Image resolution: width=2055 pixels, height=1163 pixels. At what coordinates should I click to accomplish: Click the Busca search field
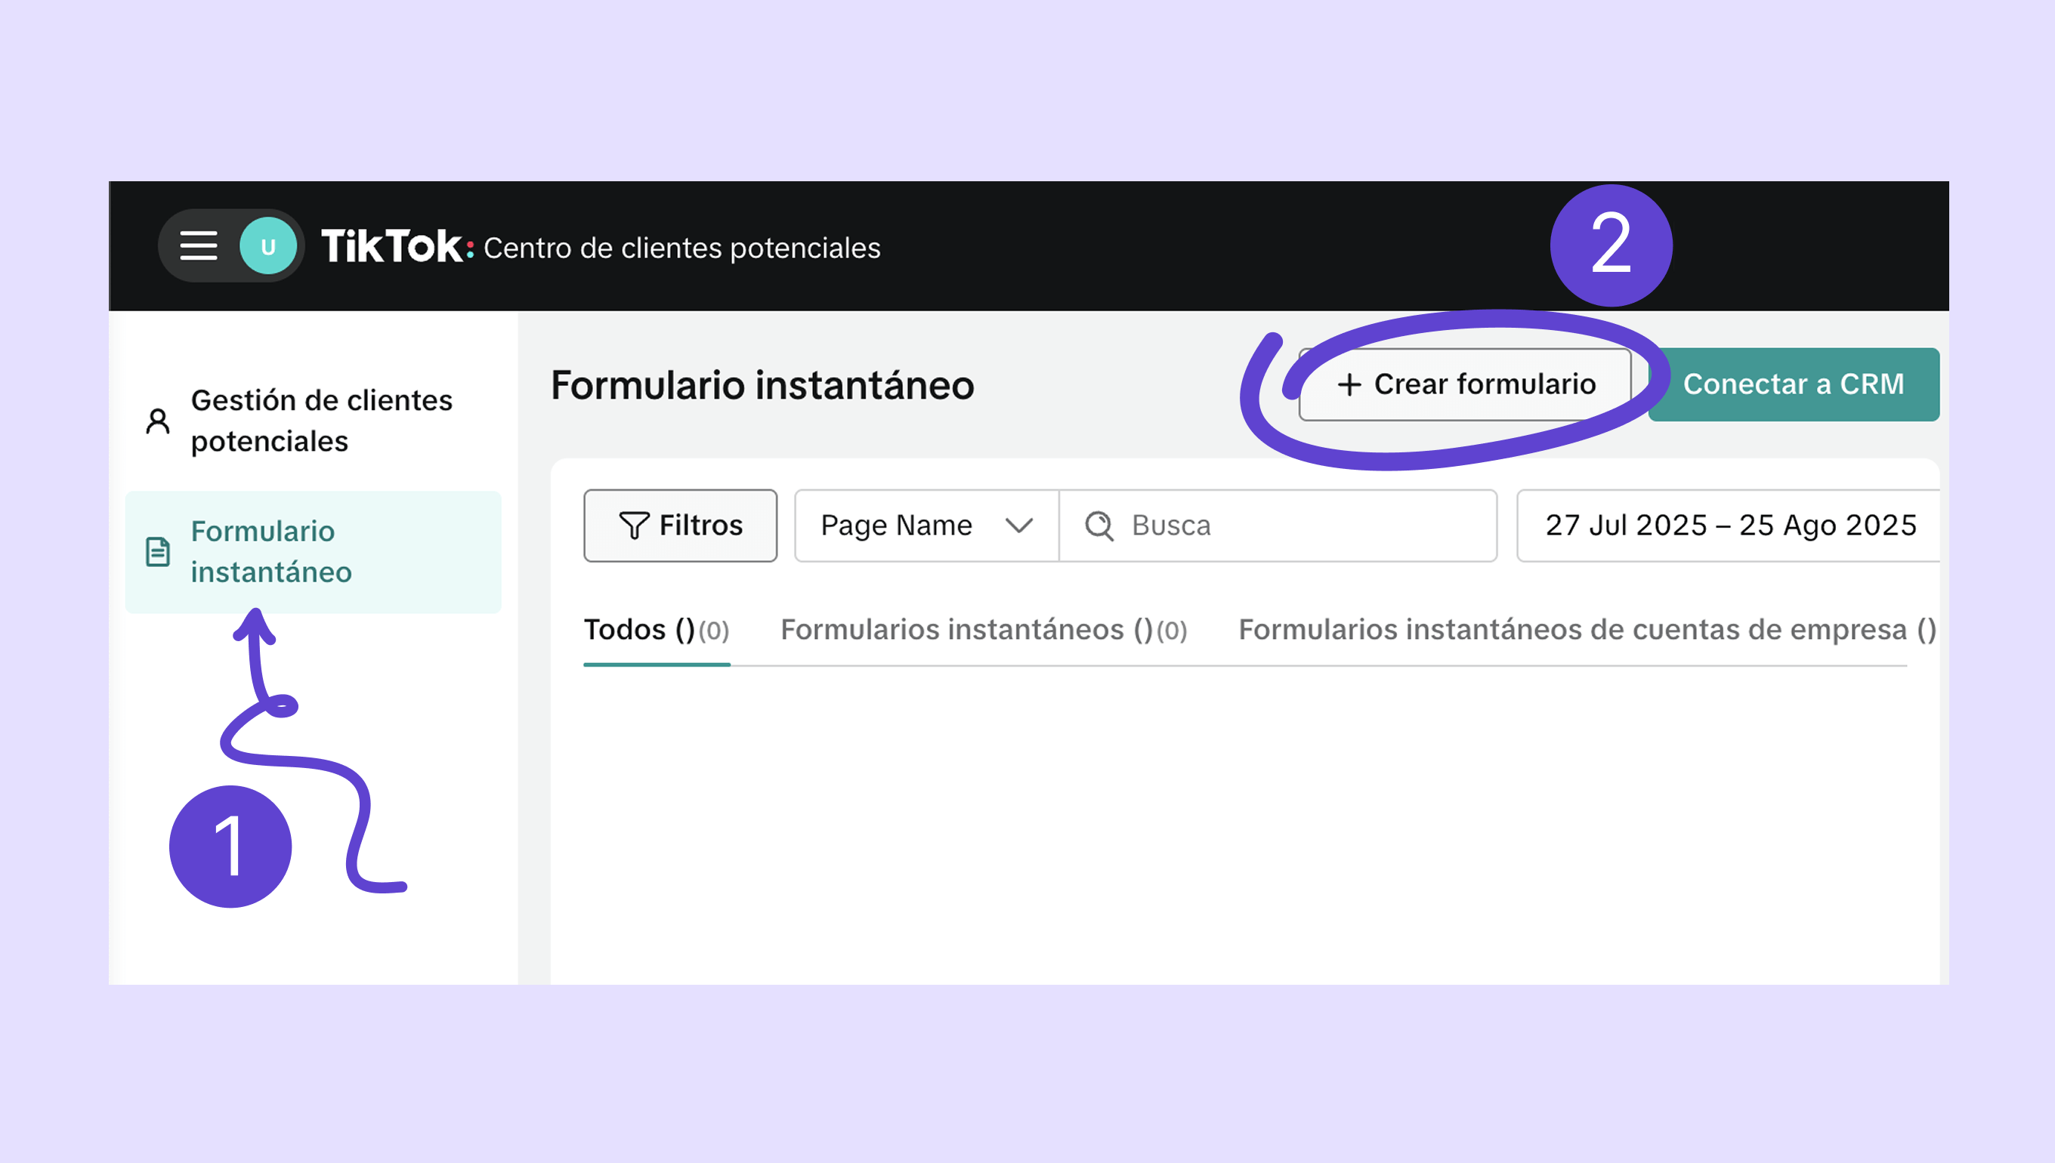click(x=1278, y=526)
